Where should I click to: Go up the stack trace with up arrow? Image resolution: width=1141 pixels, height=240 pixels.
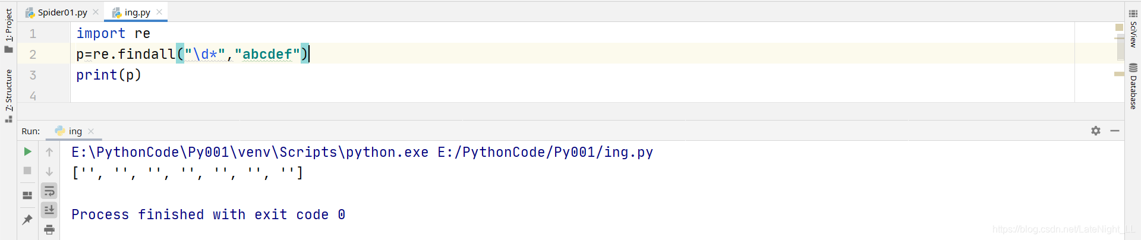click(x=49, y=152)
